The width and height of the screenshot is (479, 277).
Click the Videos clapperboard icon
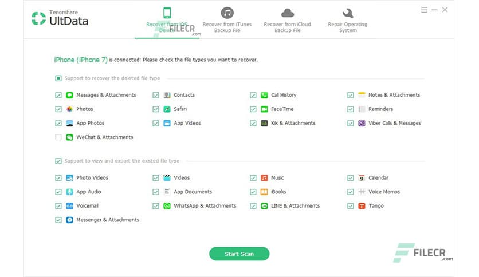coord(167,178)
